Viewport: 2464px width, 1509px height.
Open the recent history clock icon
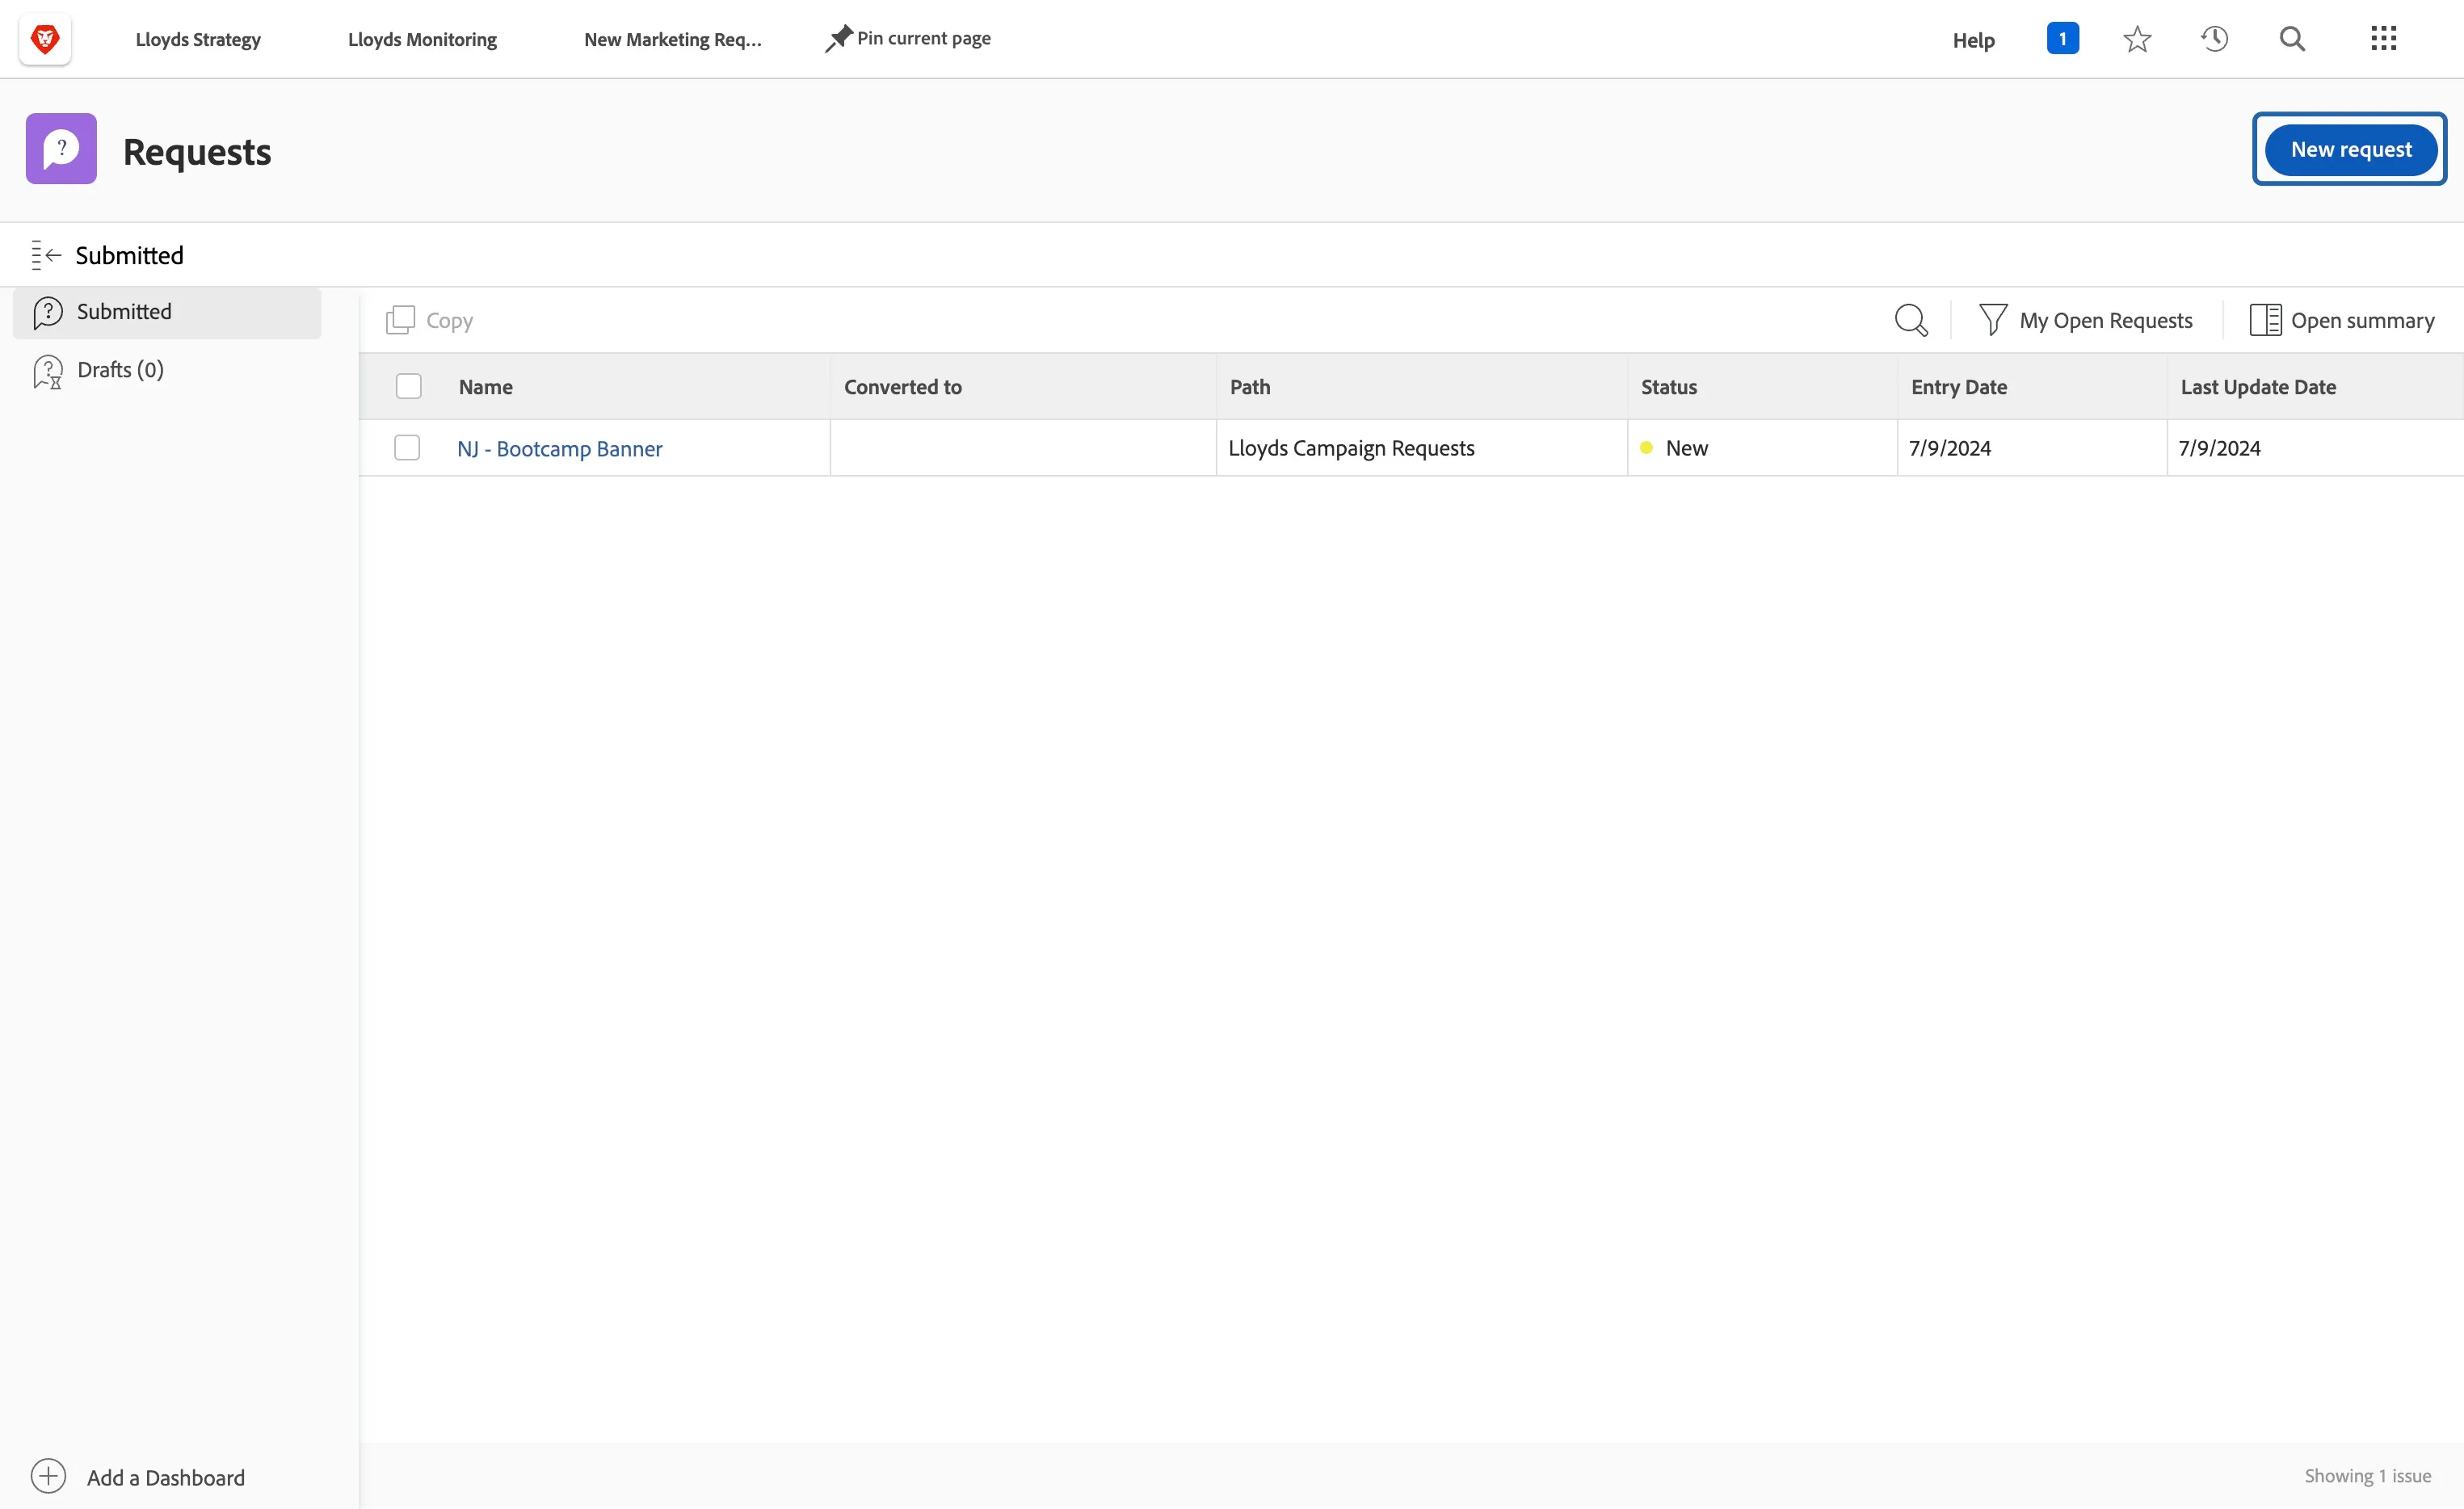click(2214, 39)
